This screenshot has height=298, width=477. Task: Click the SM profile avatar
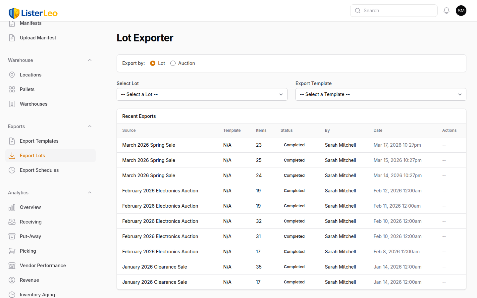click(x=461, y=10)
